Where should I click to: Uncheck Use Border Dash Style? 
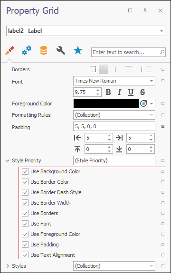tap(25, 192)
